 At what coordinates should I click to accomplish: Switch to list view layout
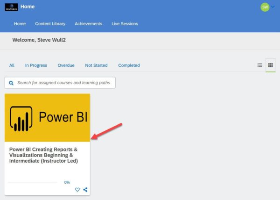260,65
